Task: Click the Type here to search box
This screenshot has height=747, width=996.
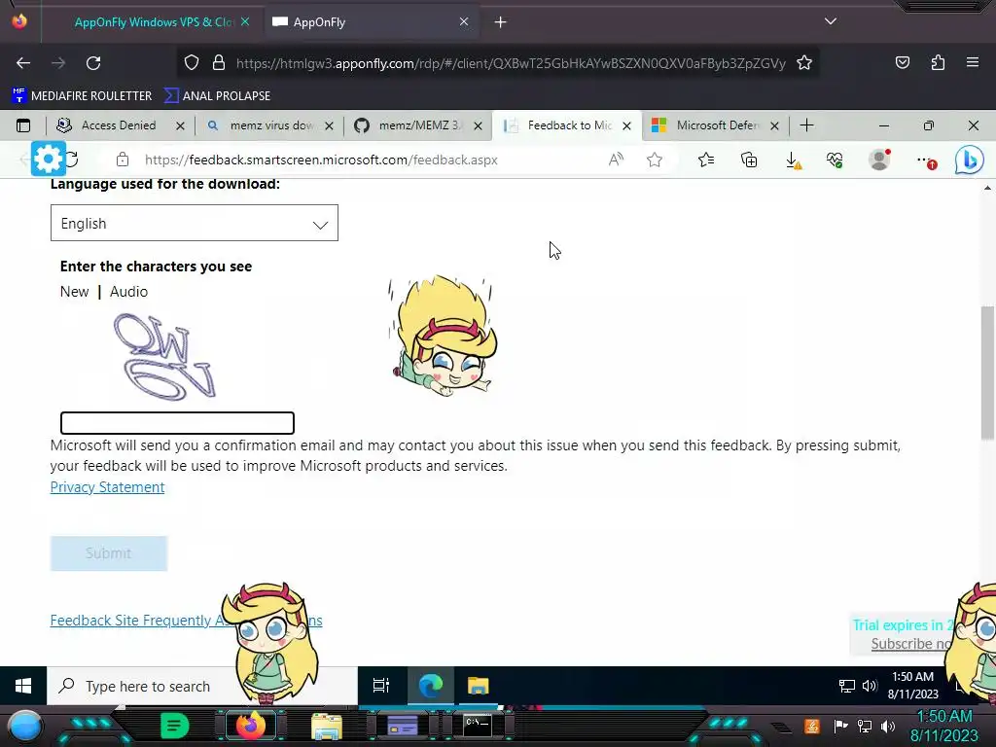Action: 202,686
